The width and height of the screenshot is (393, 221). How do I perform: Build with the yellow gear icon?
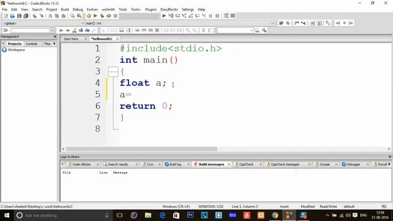(88, 16)
